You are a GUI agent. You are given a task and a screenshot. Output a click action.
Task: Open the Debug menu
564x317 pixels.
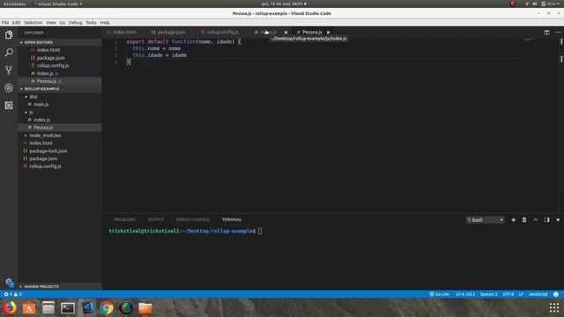click(75, 23)
